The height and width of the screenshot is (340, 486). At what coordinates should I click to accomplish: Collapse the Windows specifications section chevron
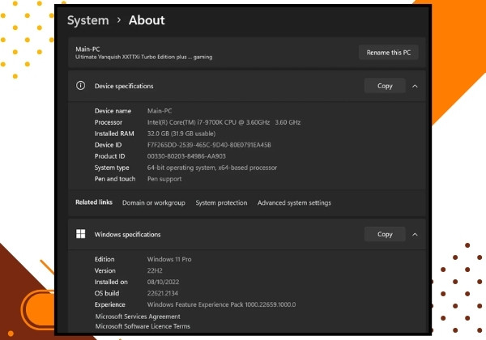click(415, 235)
